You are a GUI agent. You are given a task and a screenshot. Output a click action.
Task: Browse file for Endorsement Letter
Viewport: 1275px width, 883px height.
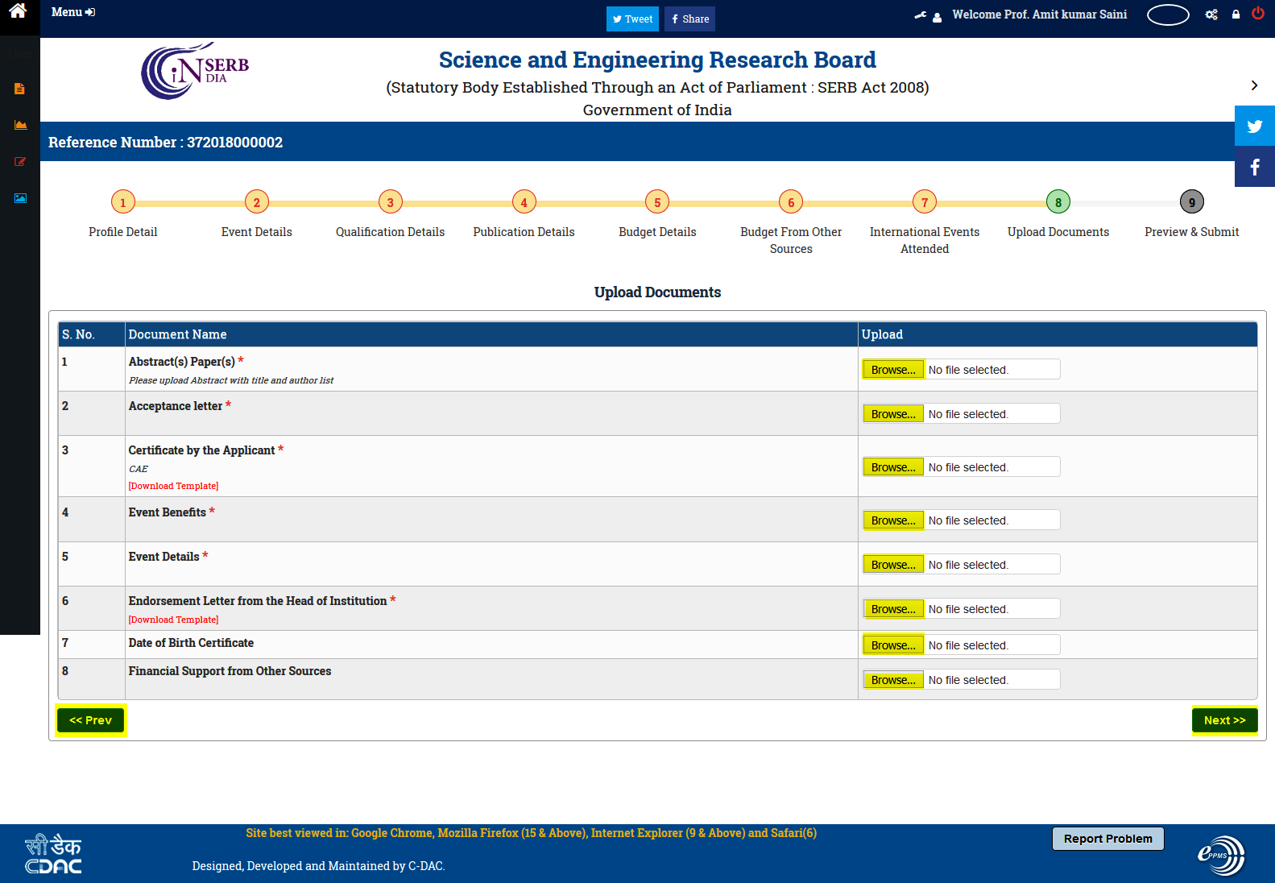tap(893, 609)
